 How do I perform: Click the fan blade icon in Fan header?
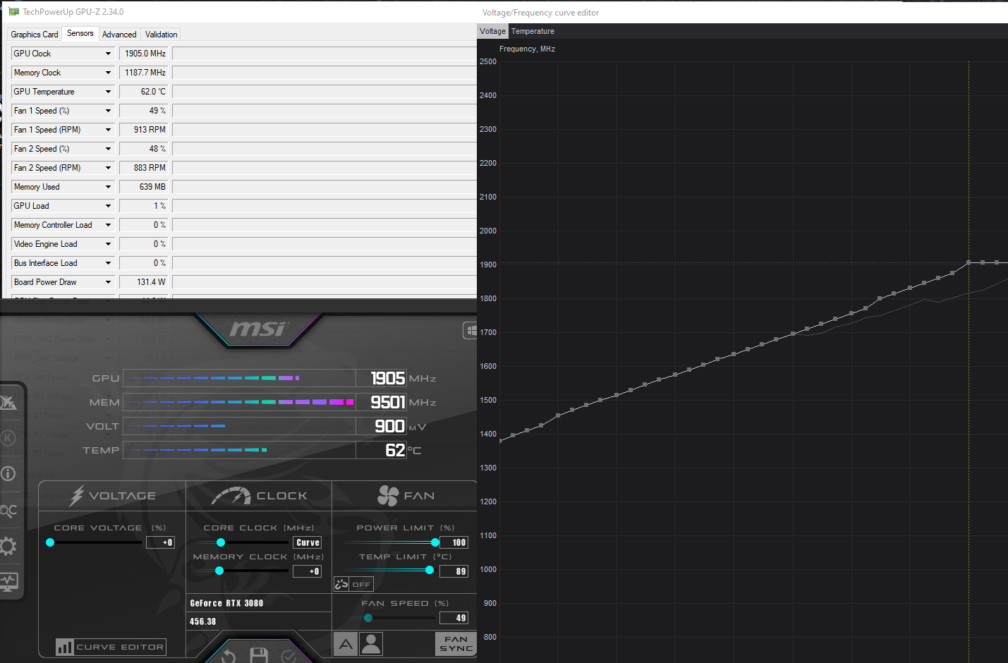click(x=388, y=496)
